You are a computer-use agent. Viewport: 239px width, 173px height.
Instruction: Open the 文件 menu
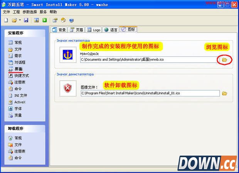(7, 12)
